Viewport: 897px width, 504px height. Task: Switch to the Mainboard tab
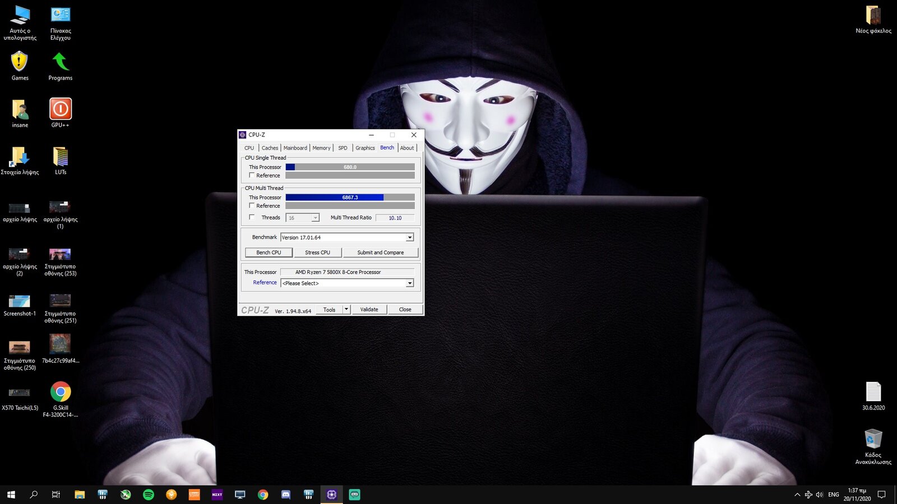[x=295, y=148]
